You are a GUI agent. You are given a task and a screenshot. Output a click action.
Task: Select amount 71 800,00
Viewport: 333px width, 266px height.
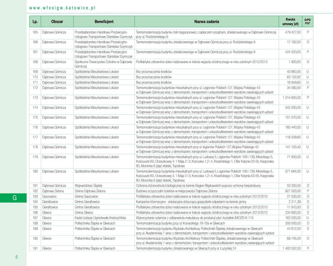click(x=294, y=157)
